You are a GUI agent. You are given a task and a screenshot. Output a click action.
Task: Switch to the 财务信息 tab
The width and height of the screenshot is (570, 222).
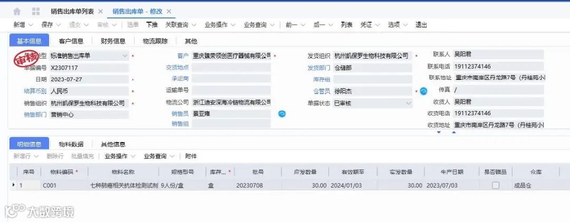point(113,41)
